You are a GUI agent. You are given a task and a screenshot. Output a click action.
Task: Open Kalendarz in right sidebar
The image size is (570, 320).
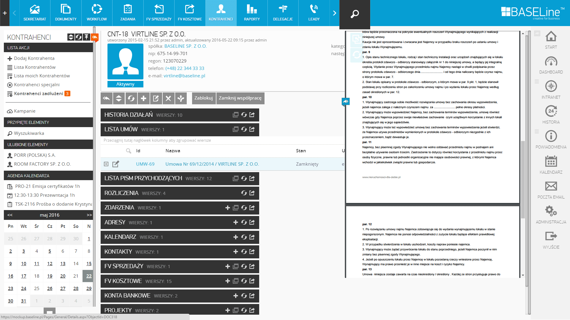point(551,165)
